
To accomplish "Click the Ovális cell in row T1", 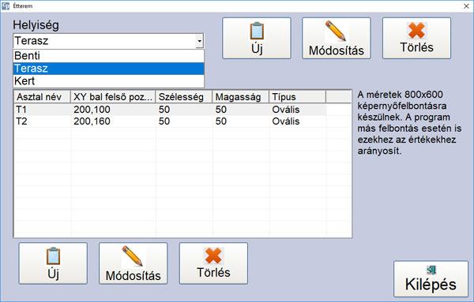I will (x=286, y=110).
